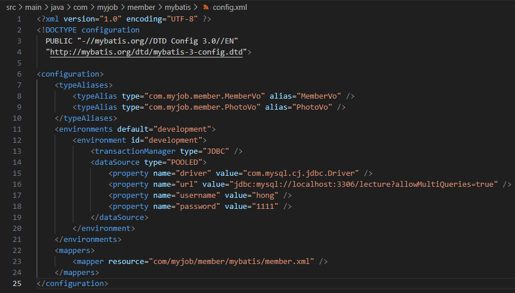
Task: Click the name="username" value
Action: [198, 196]
